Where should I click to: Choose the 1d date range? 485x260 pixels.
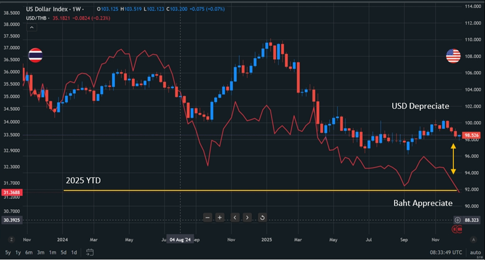(74, 252)
